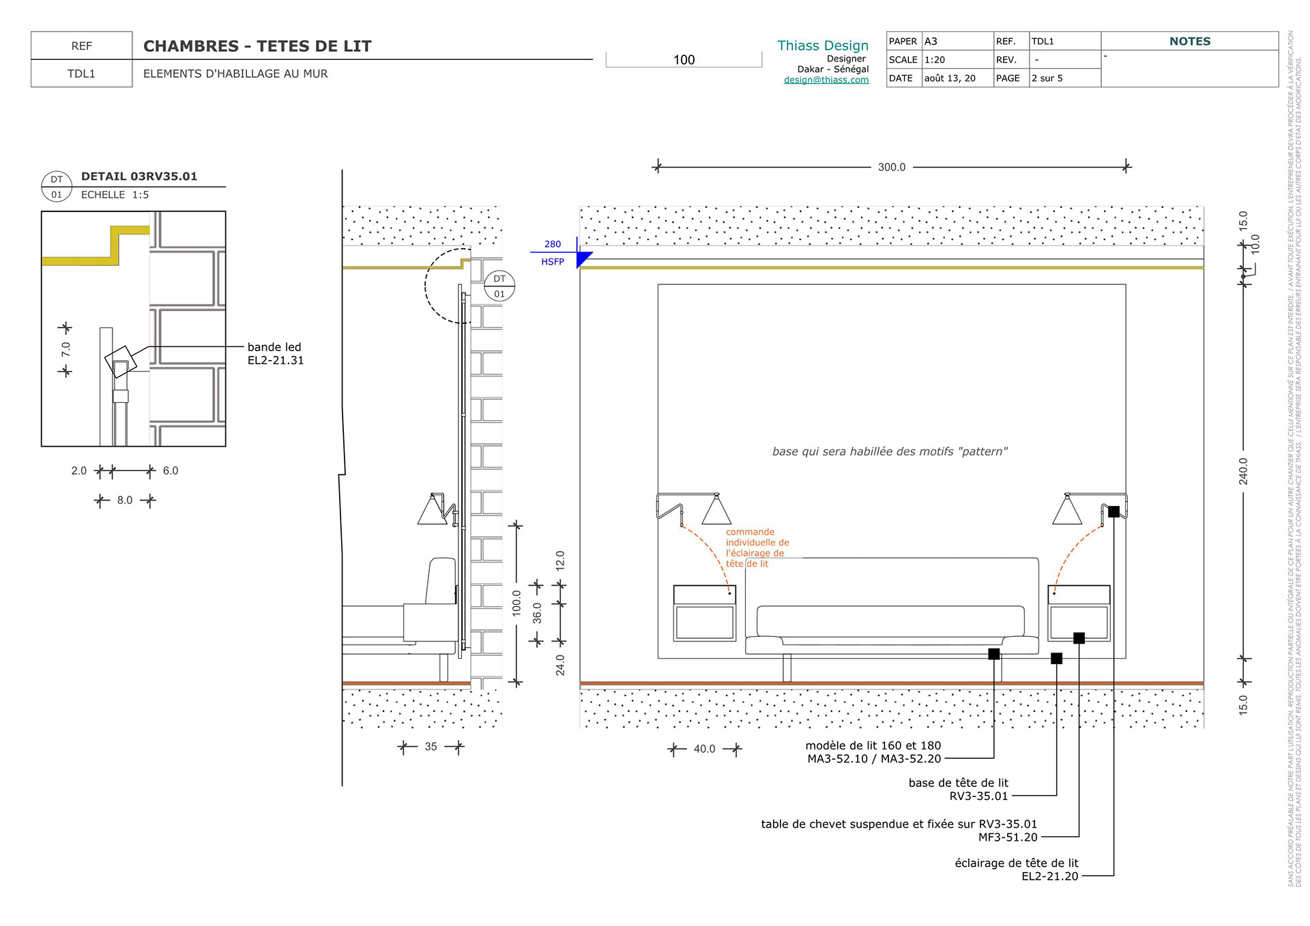This screenshot has width=1310, height=926.
Task: Click the black marker below the headboard base
Action: pyautogui.click(x=1056, y=659)
